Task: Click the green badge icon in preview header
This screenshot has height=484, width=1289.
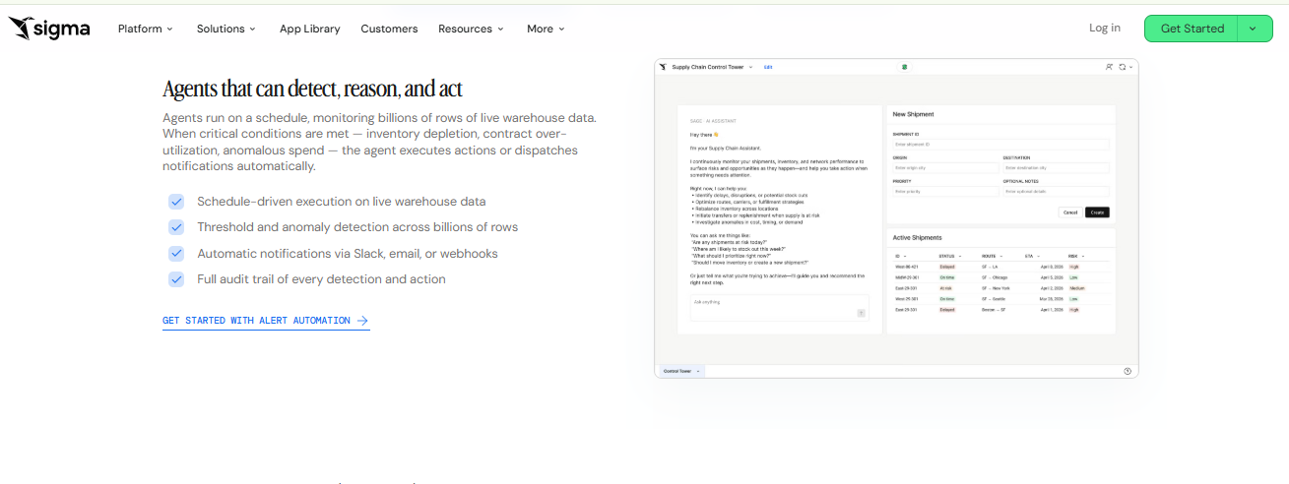Action: point(904,67)
